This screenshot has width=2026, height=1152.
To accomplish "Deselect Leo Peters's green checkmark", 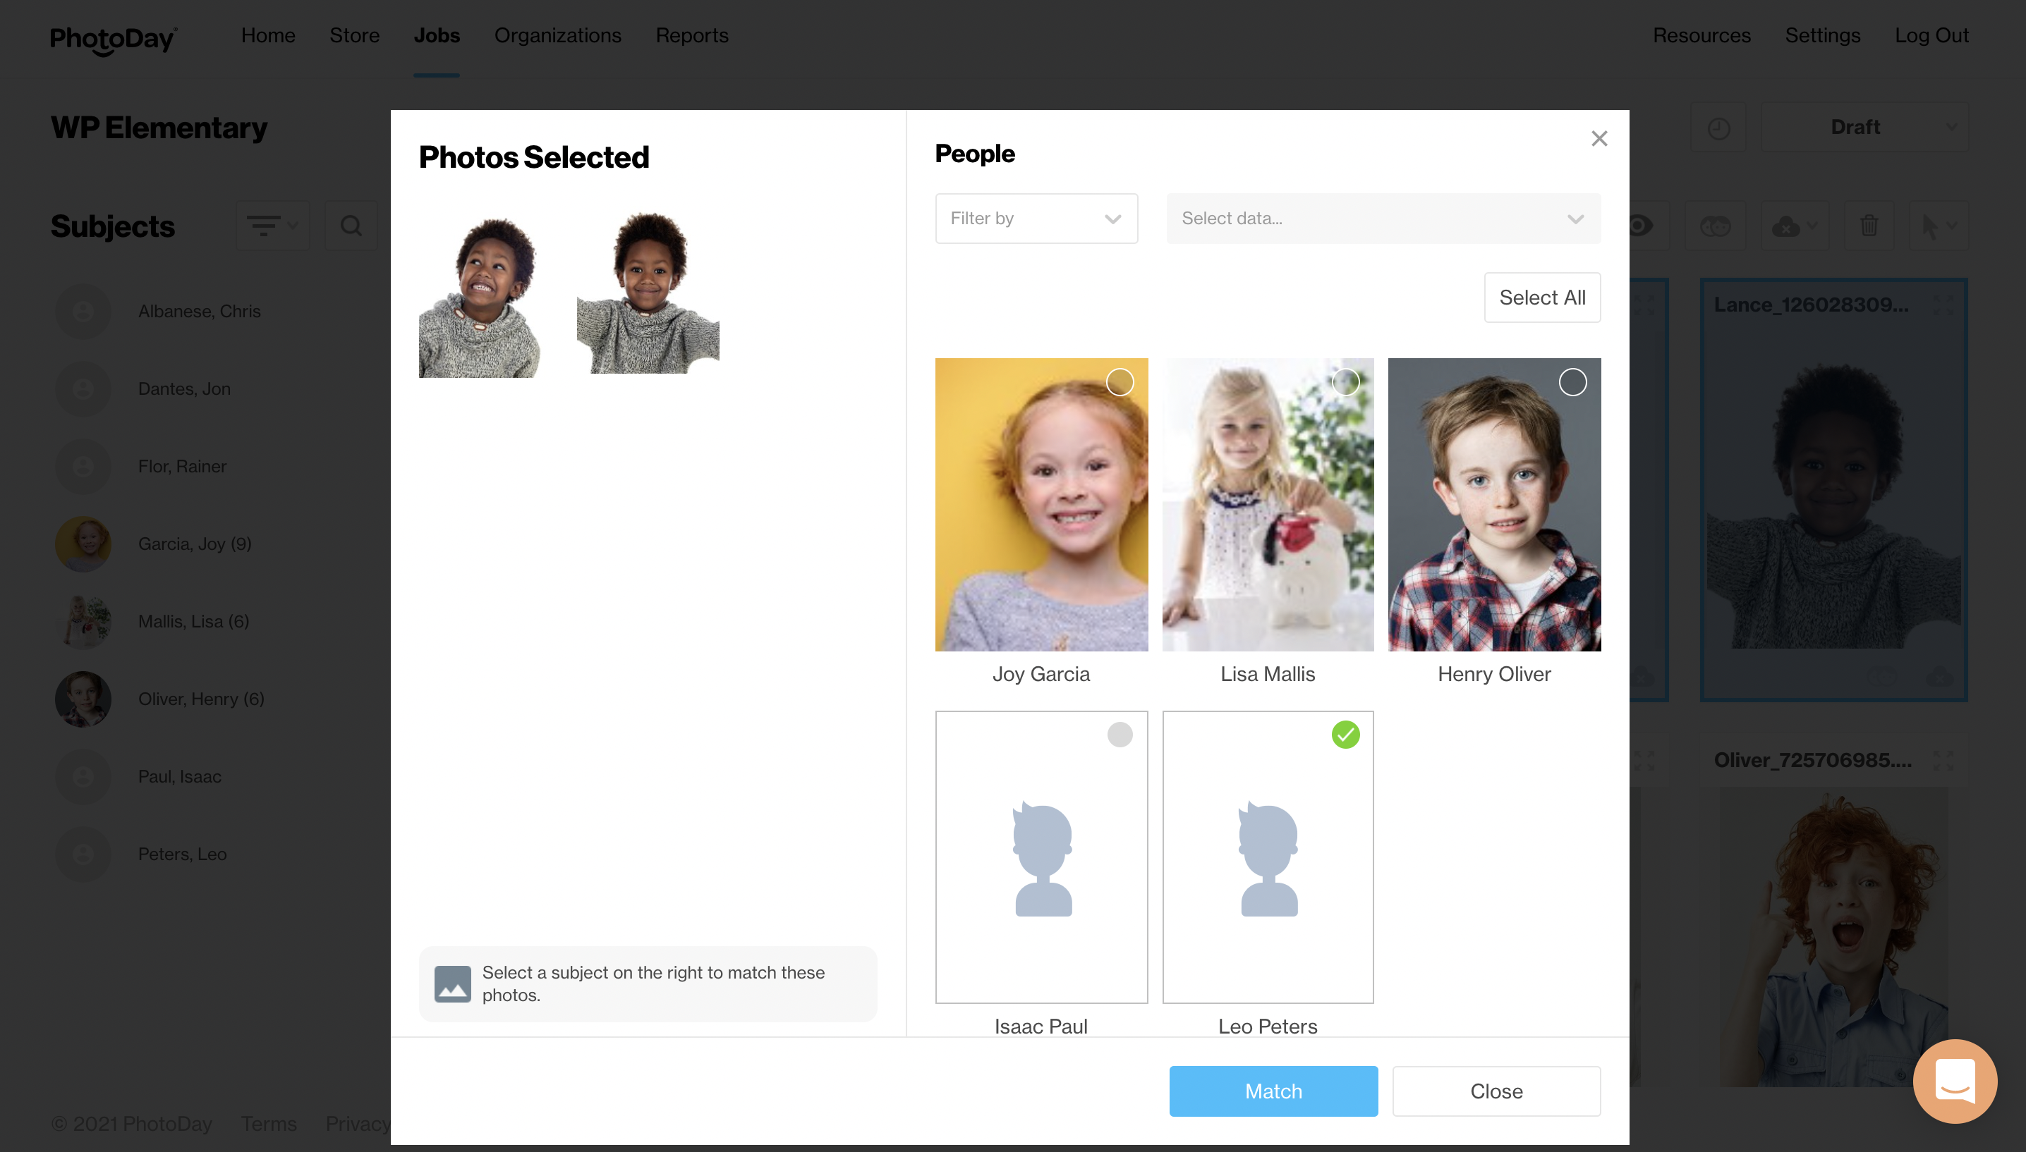I will point(1345,734).
